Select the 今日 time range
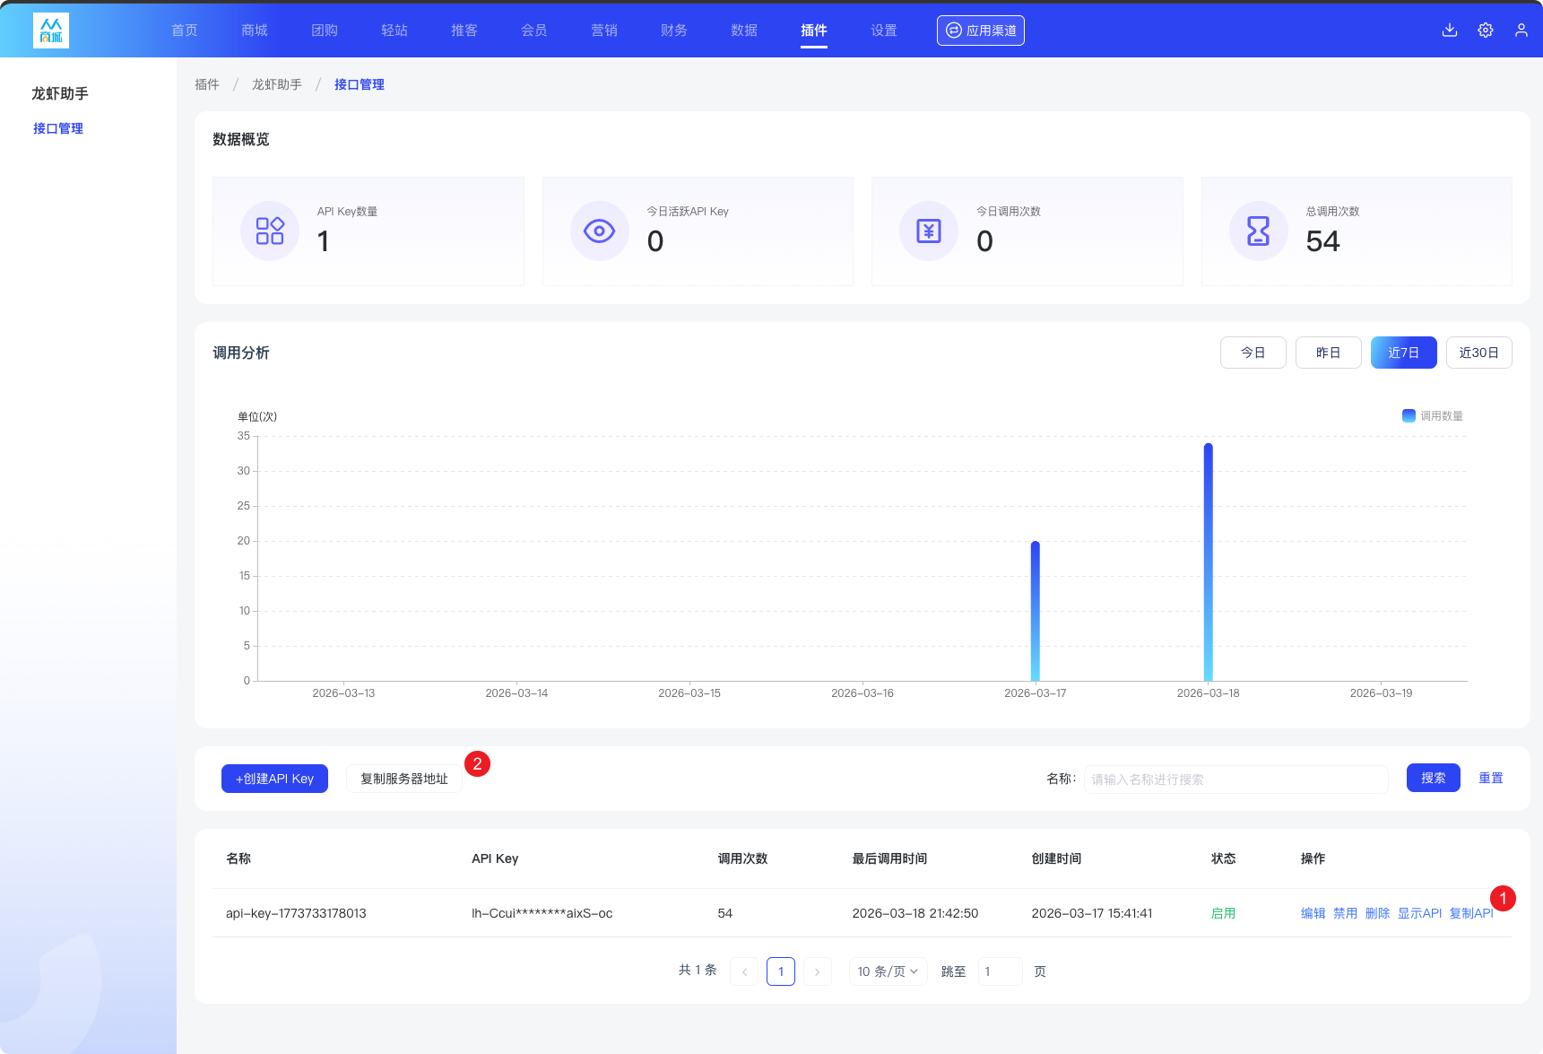 (1253, 353)
